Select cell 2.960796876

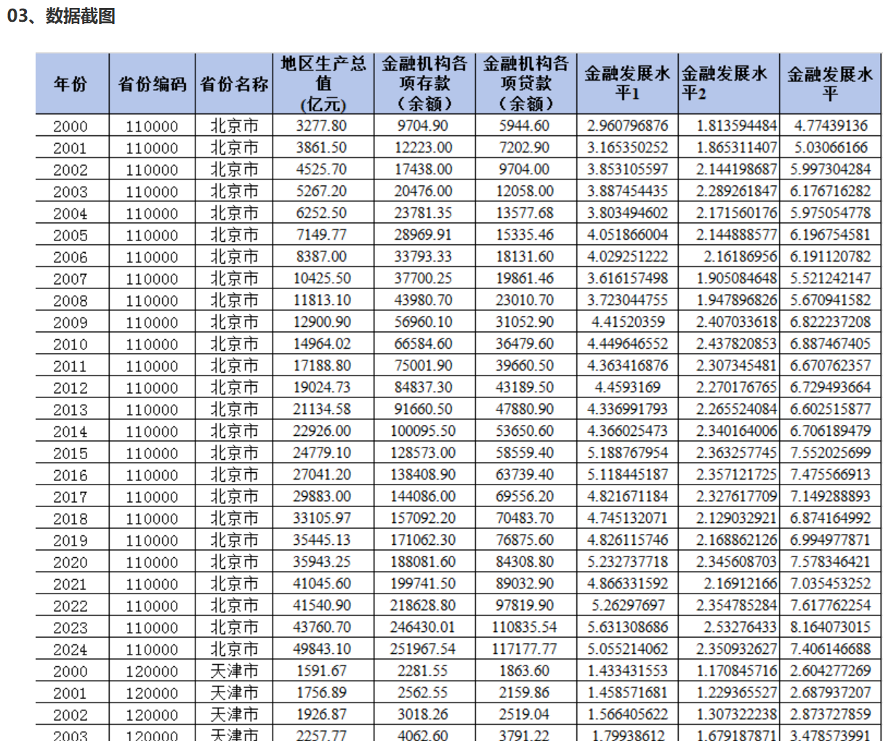pos(627,126)
